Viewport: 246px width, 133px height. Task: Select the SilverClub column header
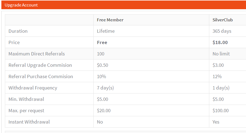pyautogui.click(x=223, y=20)
